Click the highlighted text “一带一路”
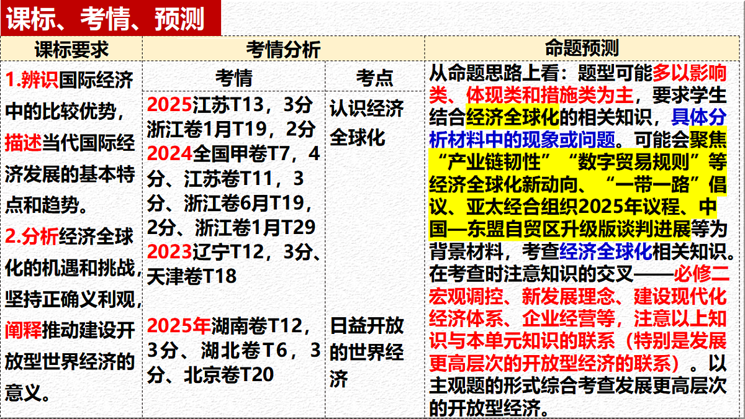745x419 pixels. [x=652, y=184]
